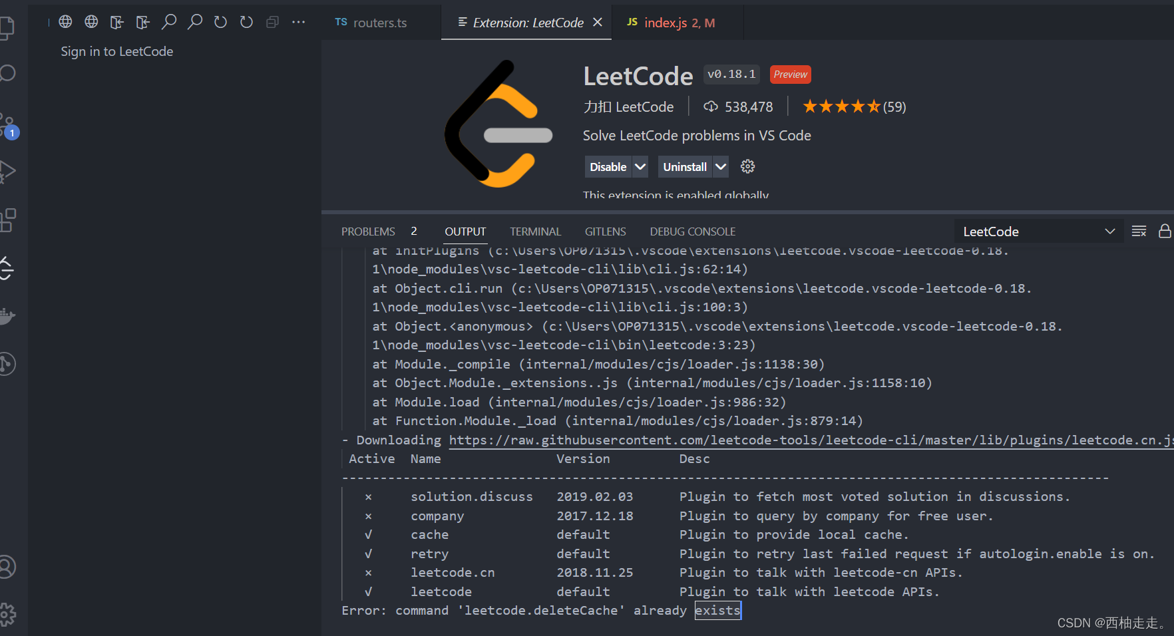
Task: Expand the Disable button dropdown arrow
Action: [640, 167]
